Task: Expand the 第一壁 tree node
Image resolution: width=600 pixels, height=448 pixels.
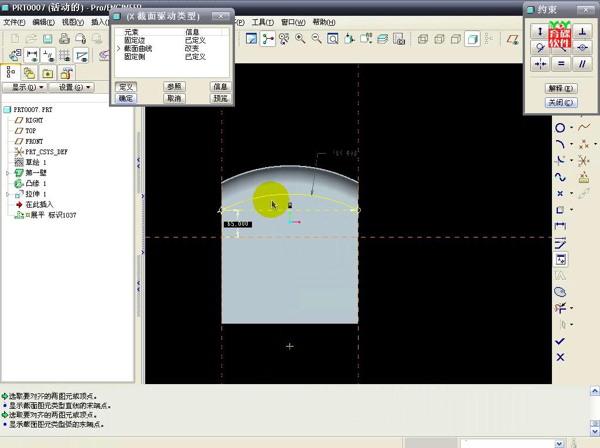Action: (8, 173)
